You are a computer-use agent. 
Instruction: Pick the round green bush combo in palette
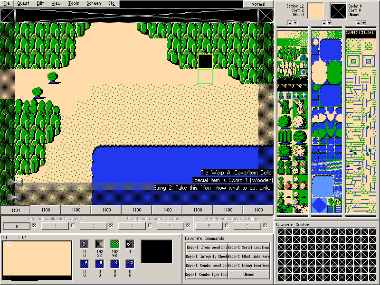285,121
